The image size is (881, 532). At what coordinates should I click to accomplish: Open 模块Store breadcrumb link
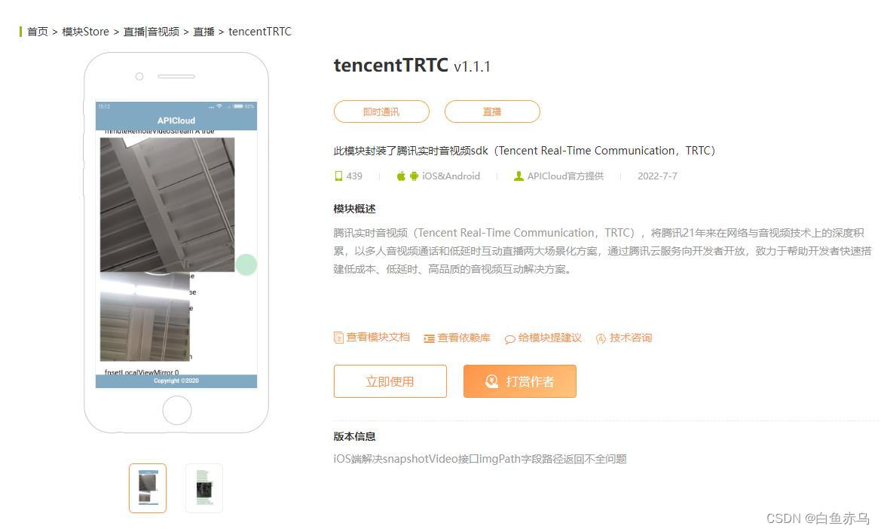coord(85,32)
